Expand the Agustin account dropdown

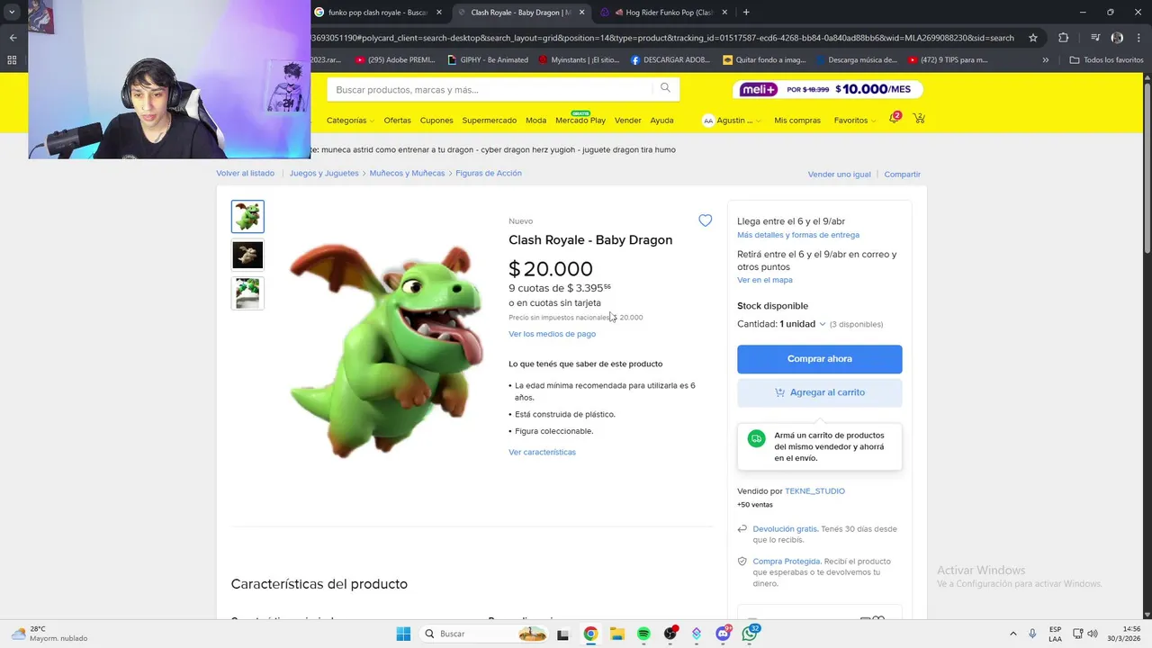pyautogui.click(x=732, y=120)
